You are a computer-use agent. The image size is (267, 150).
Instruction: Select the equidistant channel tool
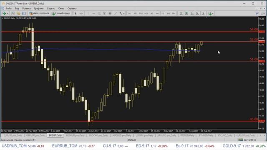(99, 13)
